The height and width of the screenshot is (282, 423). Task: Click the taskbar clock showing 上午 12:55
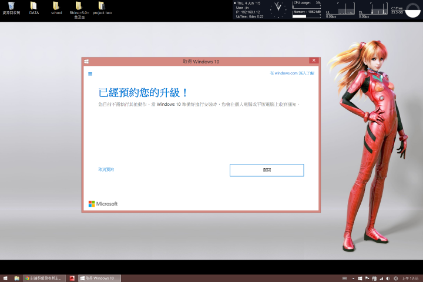[410, 278]
